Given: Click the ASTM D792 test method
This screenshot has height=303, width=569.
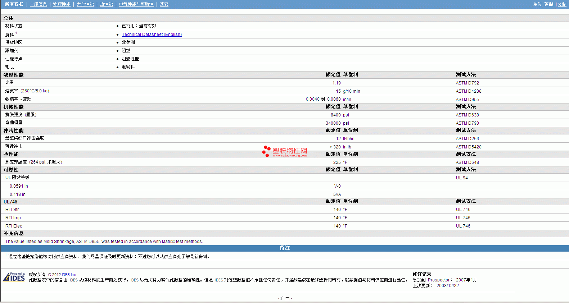Looking at the screenshot, I should coord(468,83).
